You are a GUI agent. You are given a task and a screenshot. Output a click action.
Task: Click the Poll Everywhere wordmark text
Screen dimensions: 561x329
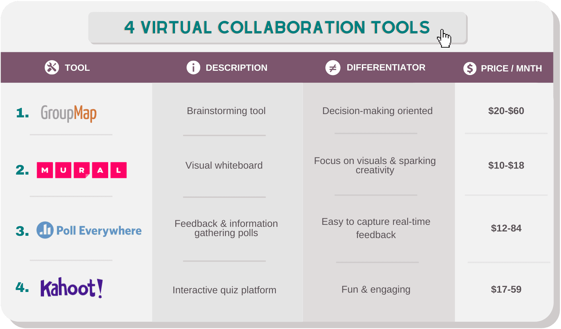(x=99, y=230)
